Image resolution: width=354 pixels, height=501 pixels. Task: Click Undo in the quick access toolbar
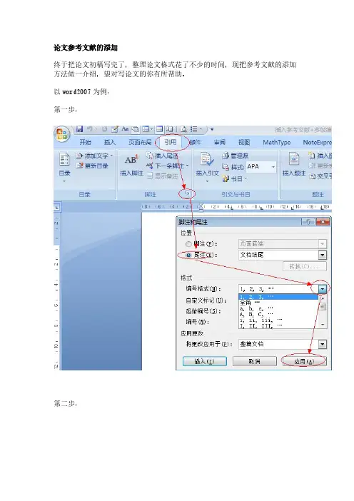pos(89,129)
